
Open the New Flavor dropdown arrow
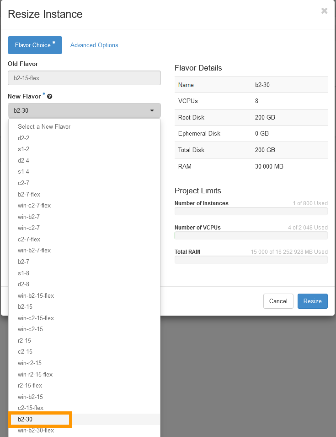point(152,110)
